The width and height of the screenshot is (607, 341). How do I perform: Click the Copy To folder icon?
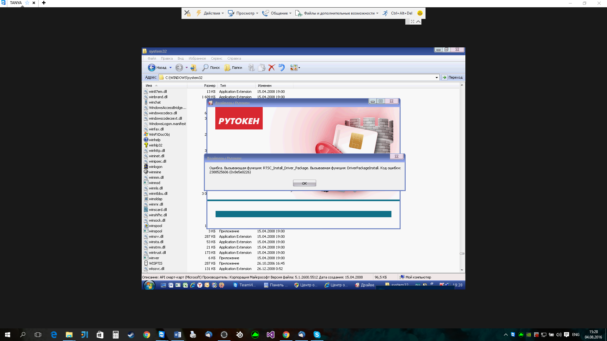[261, 68]
